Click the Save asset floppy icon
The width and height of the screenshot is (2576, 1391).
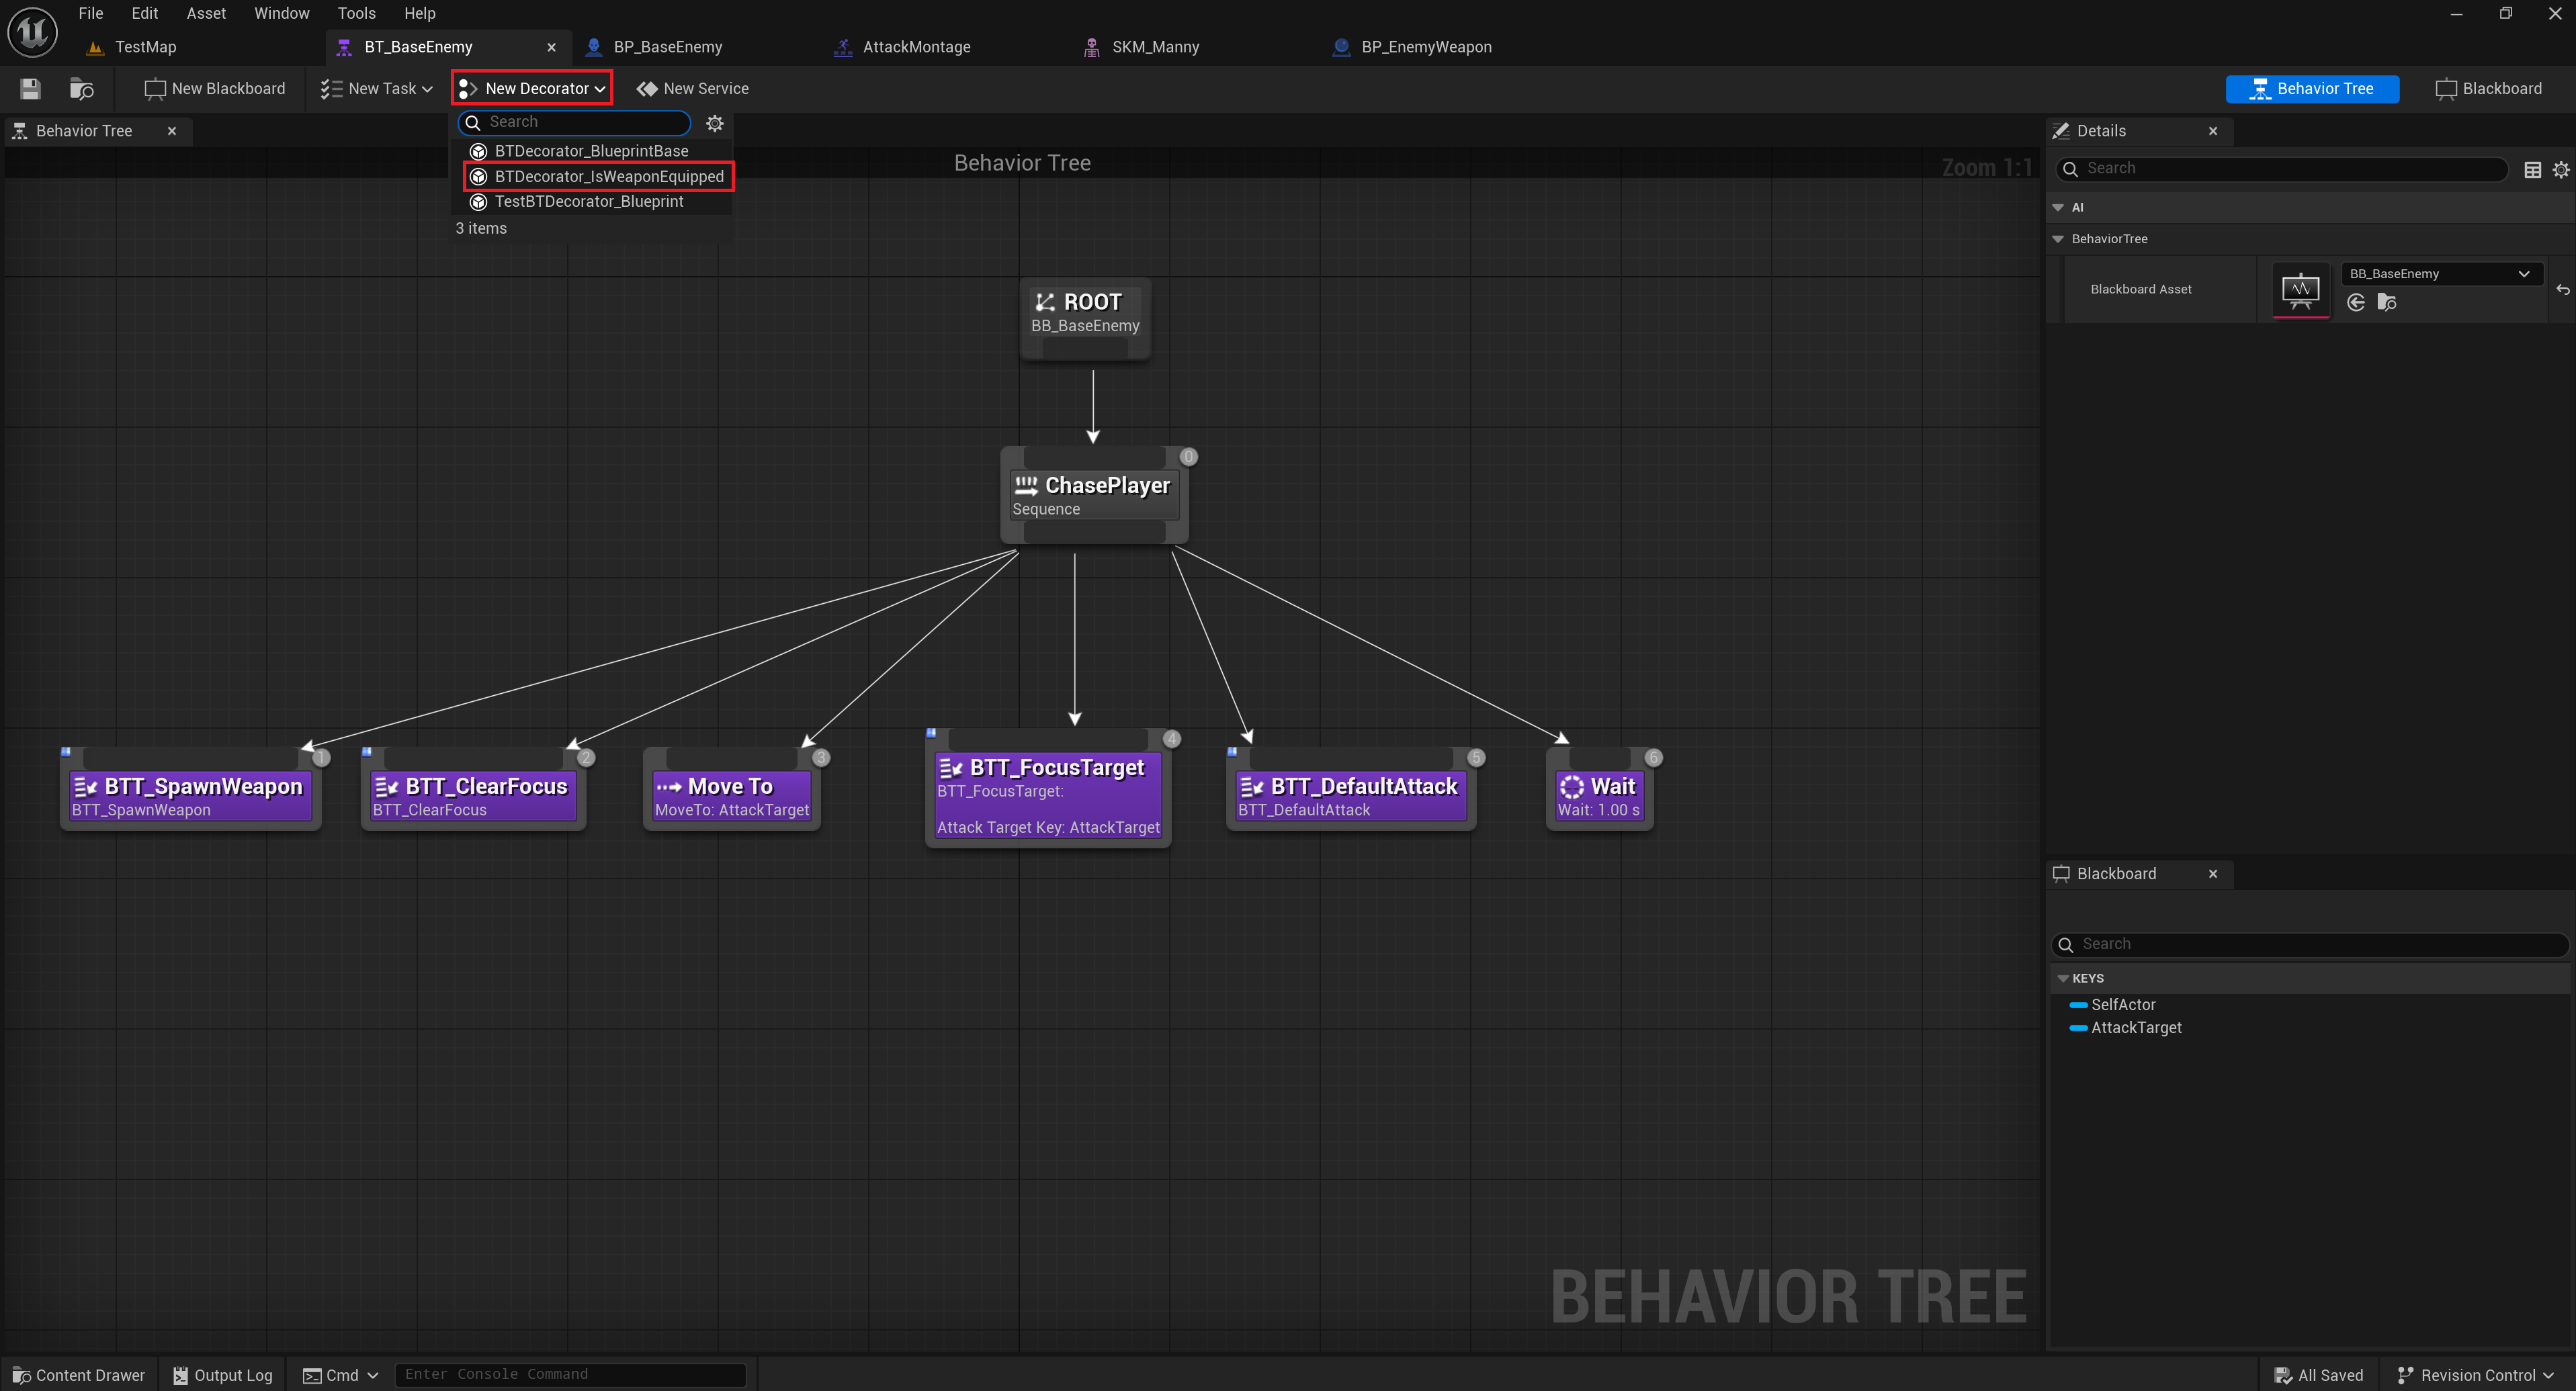click(x=30, y=89)
